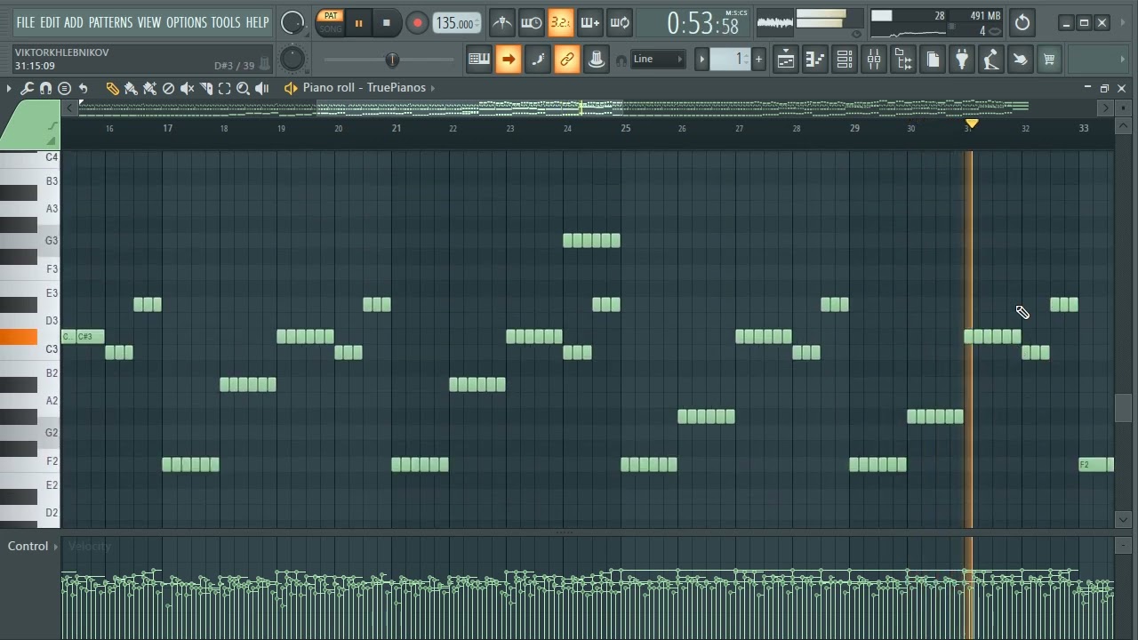
Task: Open the touch controllers
Action: coord(1020,60)
